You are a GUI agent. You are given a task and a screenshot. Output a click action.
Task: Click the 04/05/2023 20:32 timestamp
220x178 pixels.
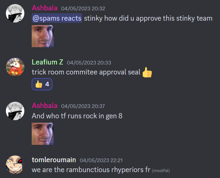[x=83, y=8]
